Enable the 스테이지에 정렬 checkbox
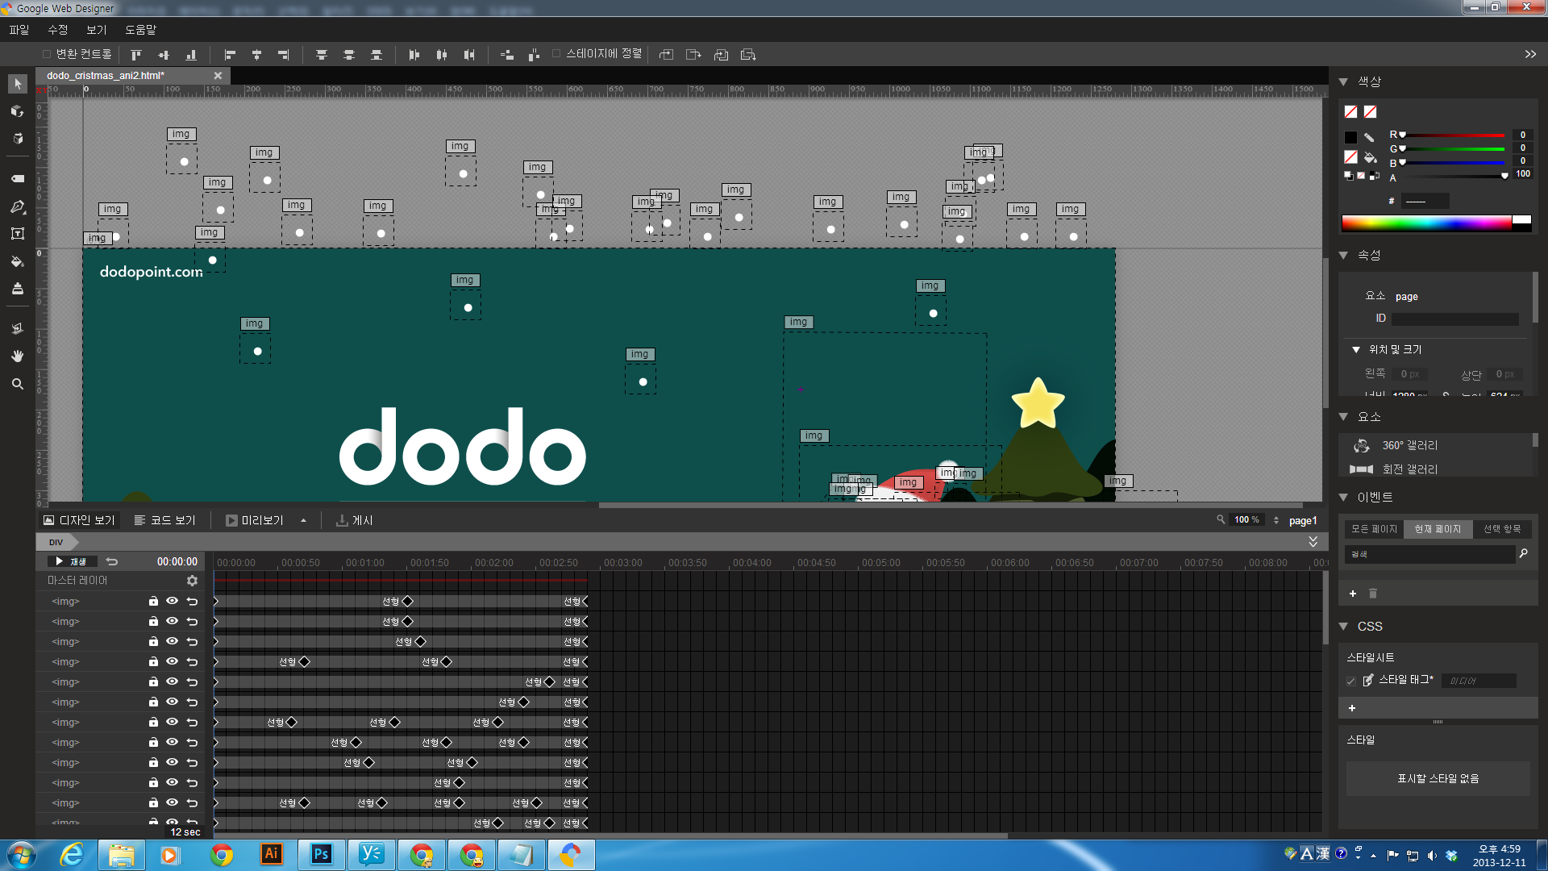 (x=556, y=54)
